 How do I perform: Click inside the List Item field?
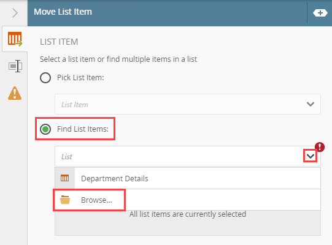[188, 104]
